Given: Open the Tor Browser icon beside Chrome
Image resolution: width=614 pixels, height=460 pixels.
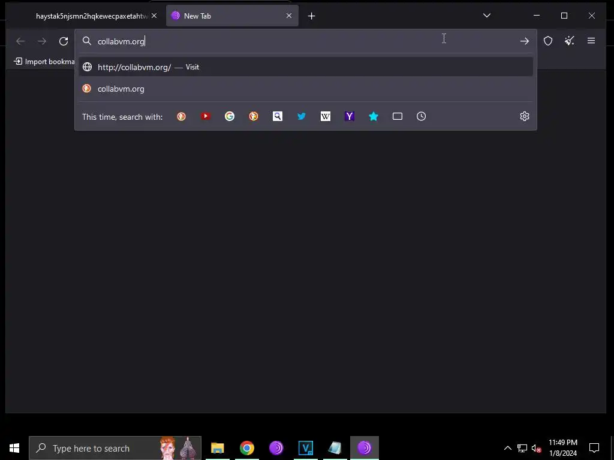Looking at the screenshot, I should [276, 448].
